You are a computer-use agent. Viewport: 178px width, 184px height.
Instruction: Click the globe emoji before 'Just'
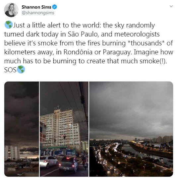coord(8,25)
